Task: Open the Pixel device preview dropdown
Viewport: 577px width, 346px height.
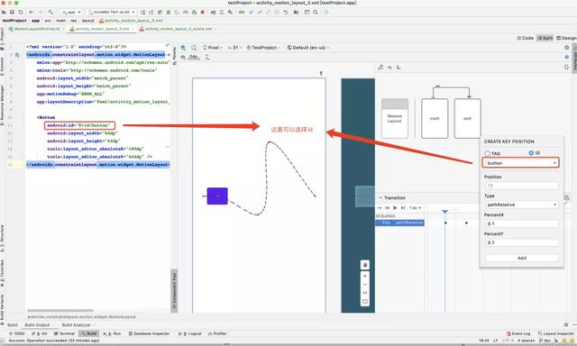Action: (x=213, y=48)
